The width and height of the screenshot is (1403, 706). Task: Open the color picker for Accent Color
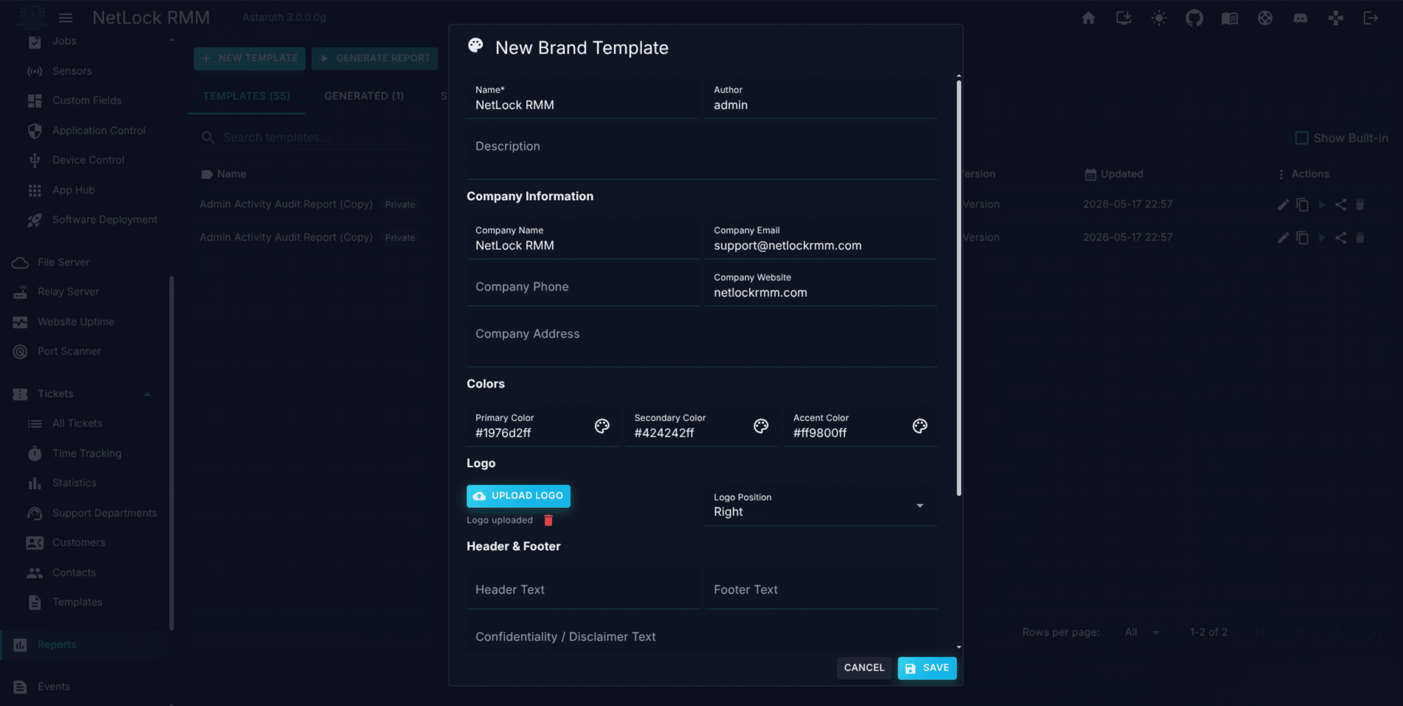coord(919,426)
